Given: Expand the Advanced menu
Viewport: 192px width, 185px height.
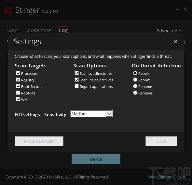Looking at the screenshot, I should [x=169, y=31].
